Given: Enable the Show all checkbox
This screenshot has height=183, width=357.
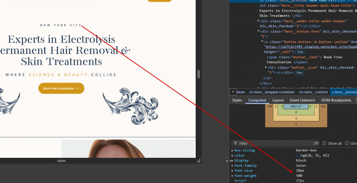Looking at the screenshot, I should (x=324, y=143).
